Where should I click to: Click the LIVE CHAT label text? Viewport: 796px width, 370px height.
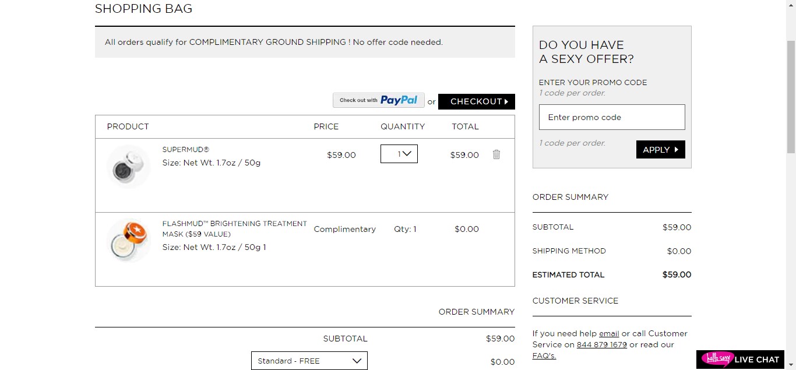[x=757, y=360]
